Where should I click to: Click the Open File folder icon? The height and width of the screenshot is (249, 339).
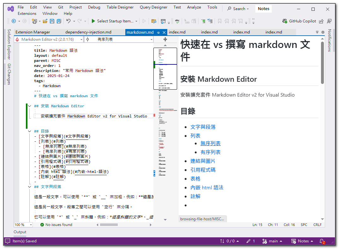coord(45,21)
